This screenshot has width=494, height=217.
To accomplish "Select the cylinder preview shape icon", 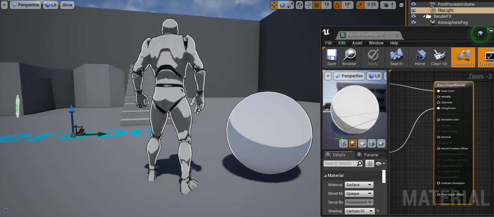I will [343, 143].
